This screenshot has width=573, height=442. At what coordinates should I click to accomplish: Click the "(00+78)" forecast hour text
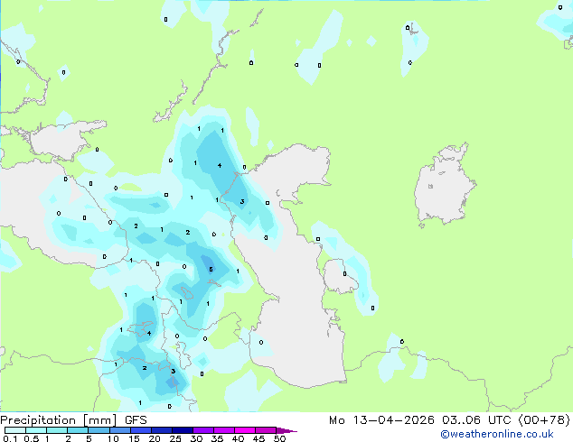544,420
